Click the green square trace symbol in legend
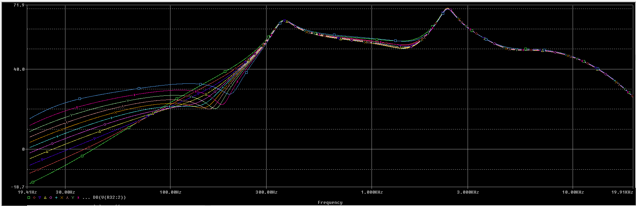The image size is (636, 206). pyautogui.click(x=29, y=198)
